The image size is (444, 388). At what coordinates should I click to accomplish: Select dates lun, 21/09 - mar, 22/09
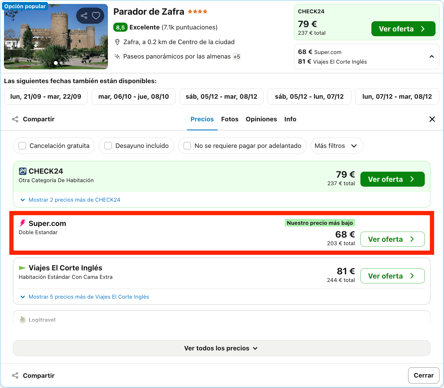46,96
